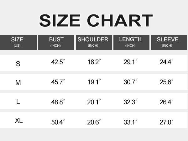The width and height of the screenshot is (188, 141).
Task: Click the 18.2 shoulder measurement
Action: 94,62
